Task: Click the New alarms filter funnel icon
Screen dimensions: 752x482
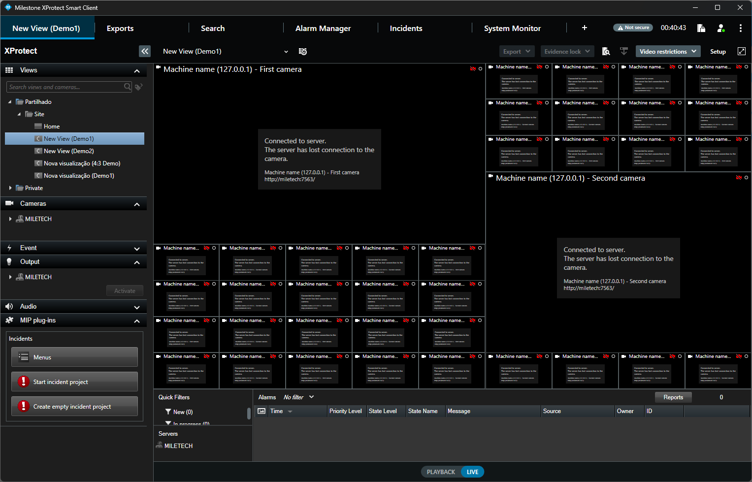Action: (168, 412)
